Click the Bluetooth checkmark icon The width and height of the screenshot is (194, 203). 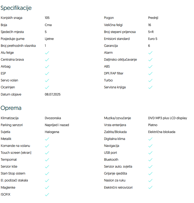150,160
